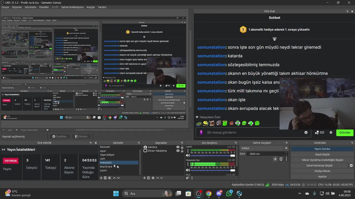Screen dimensions: 355x199
Task: Zoom in preview with plus icon
Action: point(16,130)
